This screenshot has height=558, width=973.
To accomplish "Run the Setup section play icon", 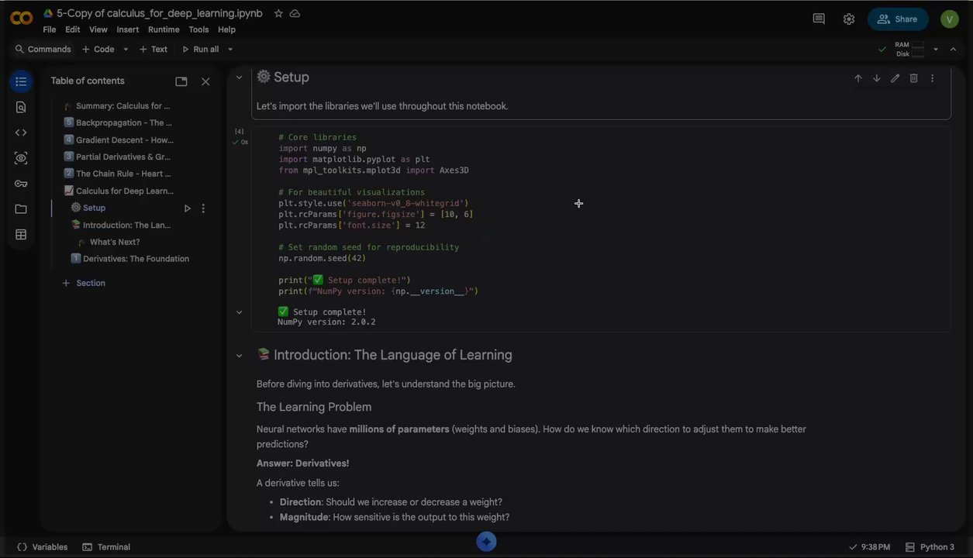I will [187, 208].
